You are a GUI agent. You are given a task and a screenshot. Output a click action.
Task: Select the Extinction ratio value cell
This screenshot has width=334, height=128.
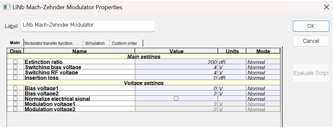coord(176,62)
